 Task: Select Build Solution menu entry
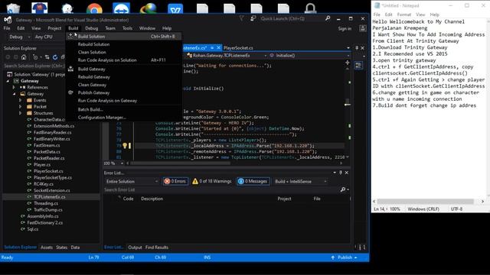pos(124,37)
